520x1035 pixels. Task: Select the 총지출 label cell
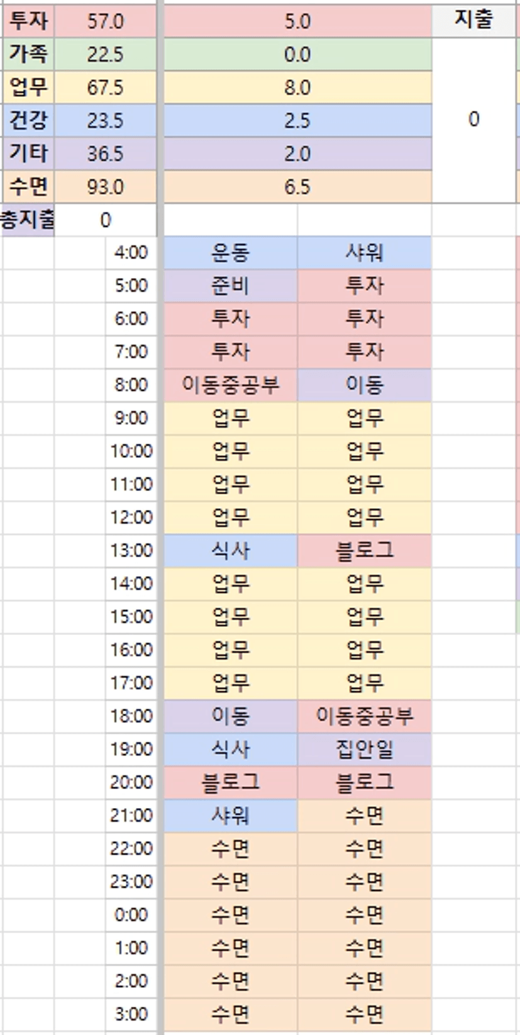28,220
